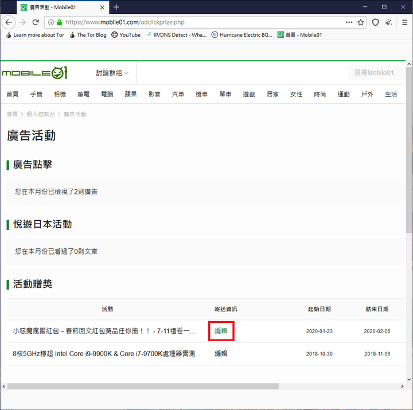Click 編輯 for the Intel Core i9-9900K row

[221, 353]
